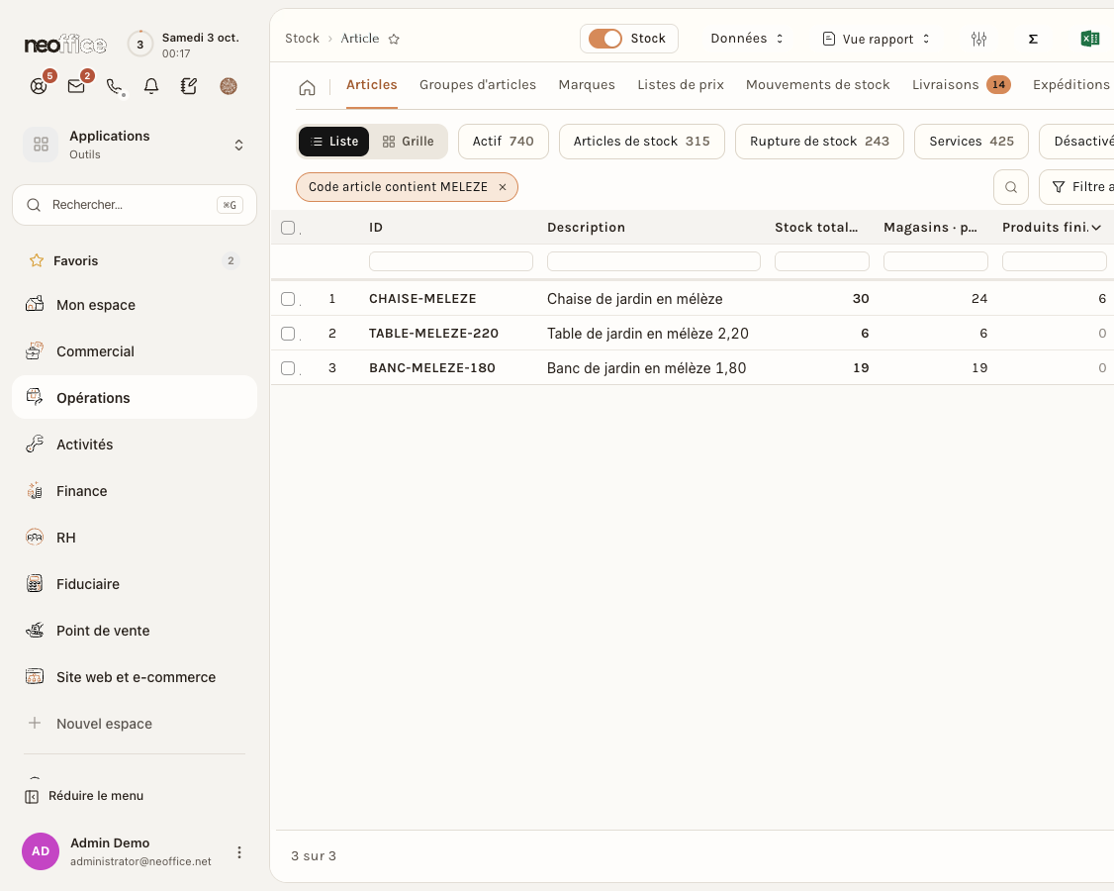Open Site web et e-commerce workspace

tap(135, 678)
